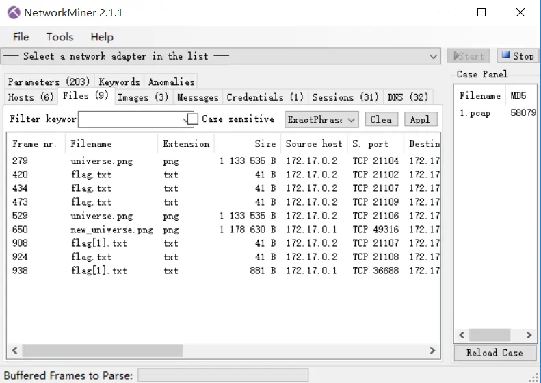Select the universe.png row at frame 529
541x383 pixels.
224,216
